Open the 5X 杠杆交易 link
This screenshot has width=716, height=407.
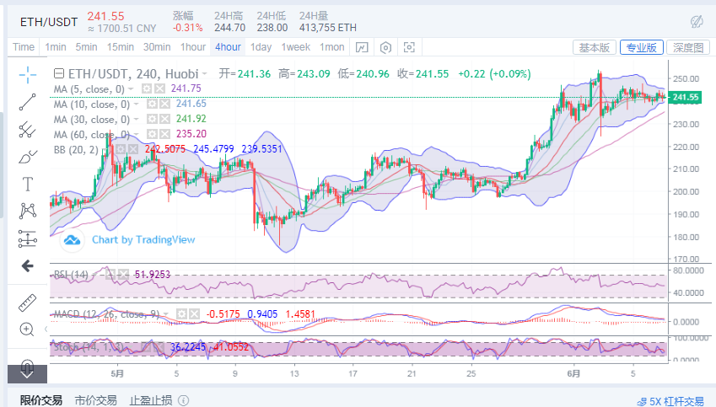[670, 401]
